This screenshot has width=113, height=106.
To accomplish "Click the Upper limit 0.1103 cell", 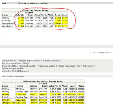I will click(x=65, y=21).
